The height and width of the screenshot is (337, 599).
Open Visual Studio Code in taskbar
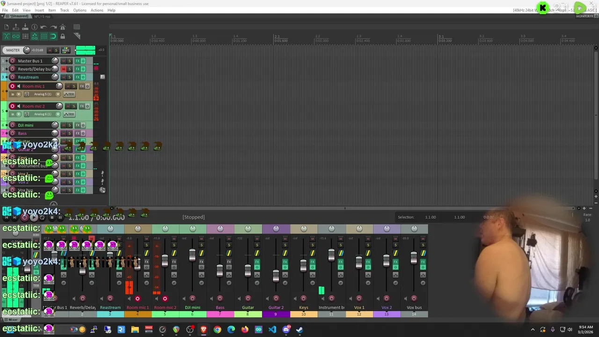pyautogui.click(x=272, y=330)
